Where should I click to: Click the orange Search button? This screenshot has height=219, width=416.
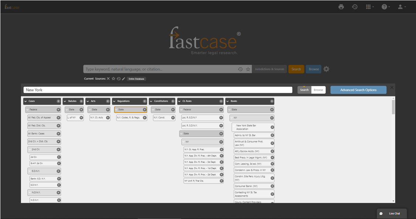296,69
